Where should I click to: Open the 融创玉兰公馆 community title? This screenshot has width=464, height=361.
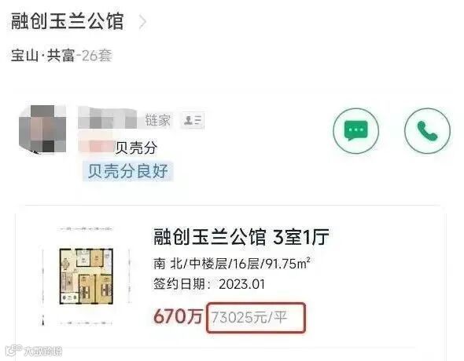pos(67,21)
